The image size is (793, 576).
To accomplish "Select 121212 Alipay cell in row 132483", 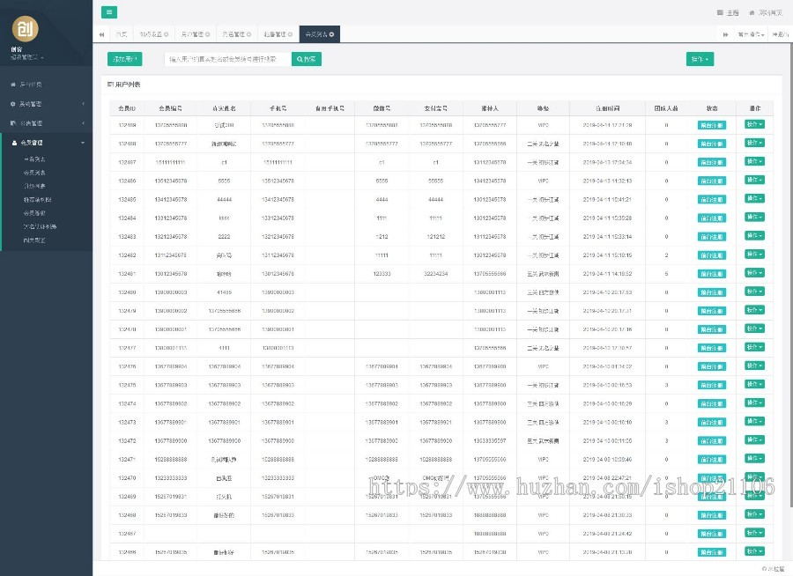I will pyautogui.click(x=435, y=237).
